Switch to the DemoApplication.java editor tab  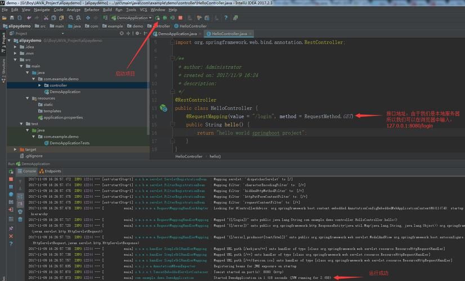point(177,34)
